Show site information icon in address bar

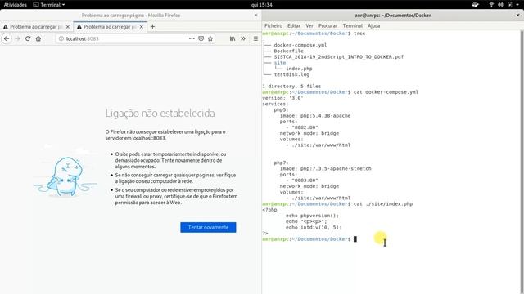pos(61,38)
